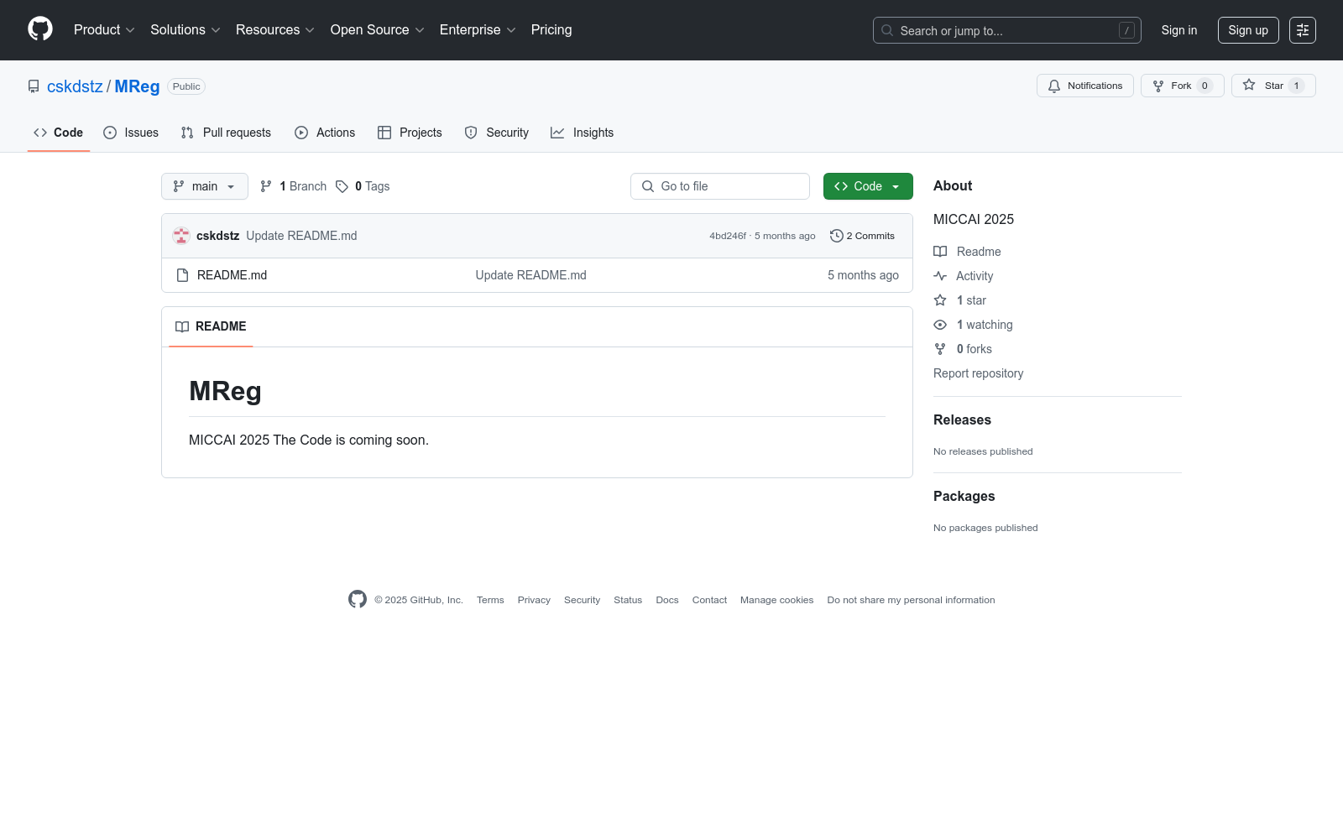Expand the Solutions menu
This screenshot has height=839, width=1343.
tap(186, 29)
